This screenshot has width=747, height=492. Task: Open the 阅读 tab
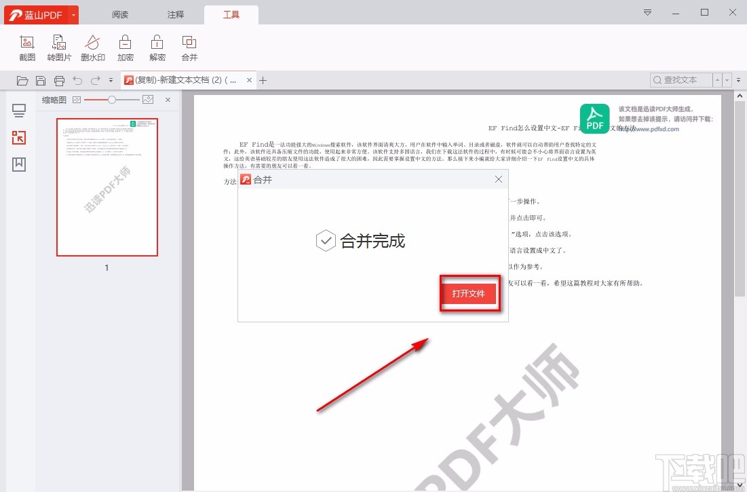(x=120, y=15)
